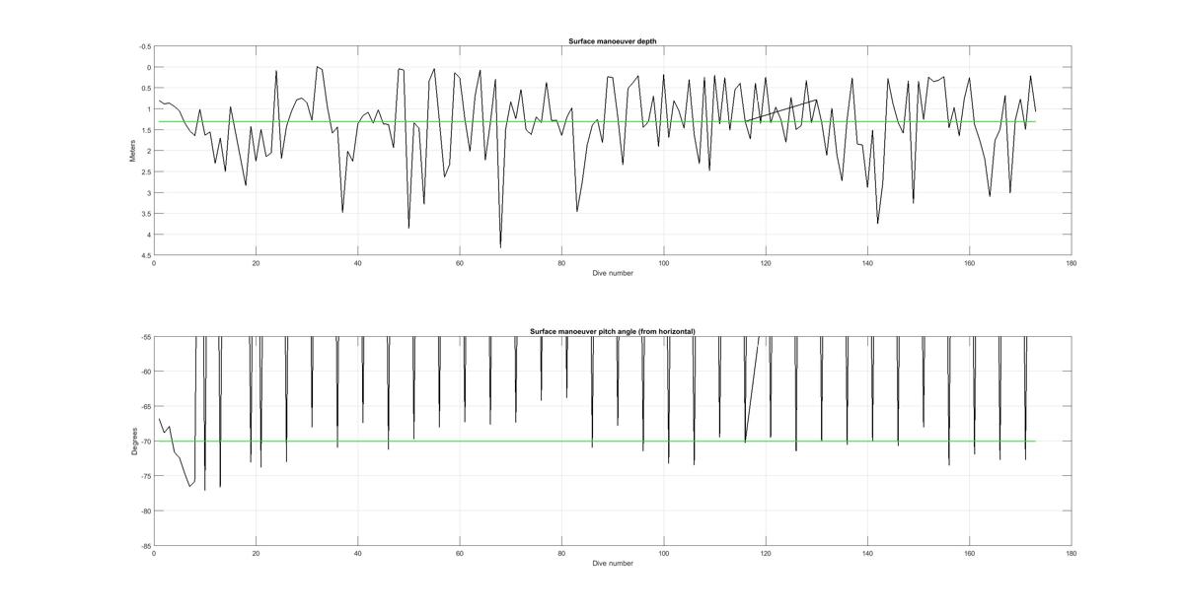Viewport: 1184px width, 613px height.
Task: Click the "3.5" tick on the depth axis
Action: (x=146, y=214)
